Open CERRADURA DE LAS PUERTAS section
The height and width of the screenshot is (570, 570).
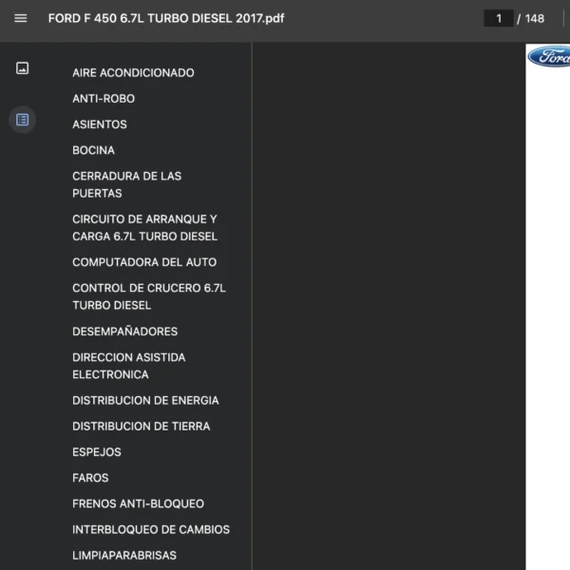tap(126, 184)
